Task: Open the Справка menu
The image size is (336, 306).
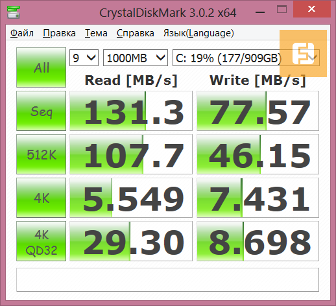Action: coord(136,33)
